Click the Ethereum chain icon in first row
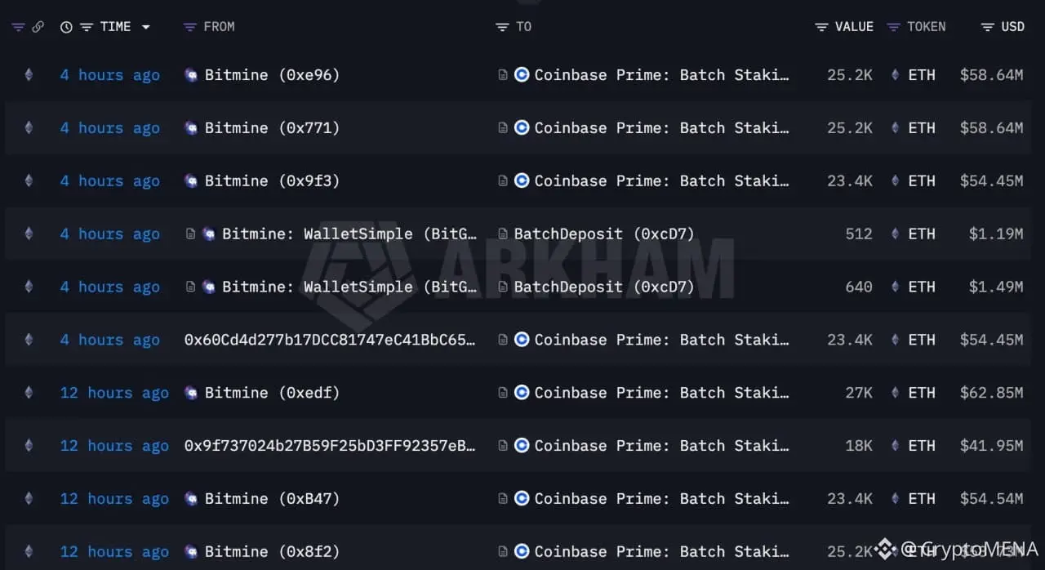The height and width of the screenshot is (570, 1045). point(29,75)
